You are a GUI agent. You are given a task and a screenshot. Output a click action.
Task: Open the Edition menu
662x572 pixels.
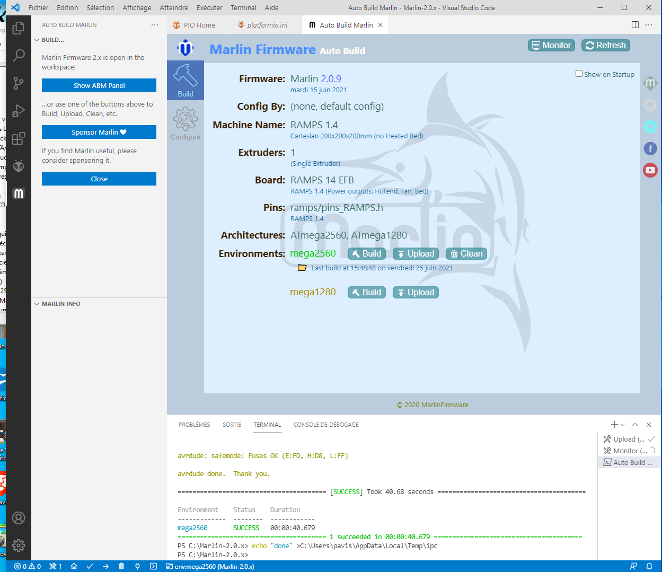[67, 7]
